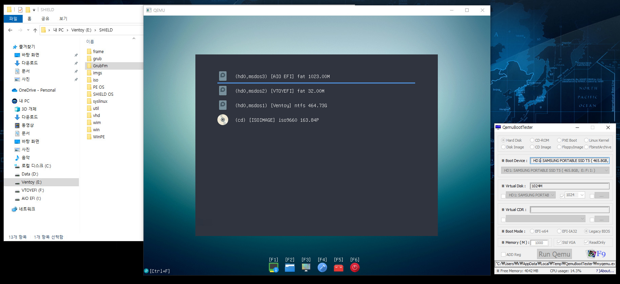
Task: Enable the ADD Reg checkbox
Action: point(503,255)
